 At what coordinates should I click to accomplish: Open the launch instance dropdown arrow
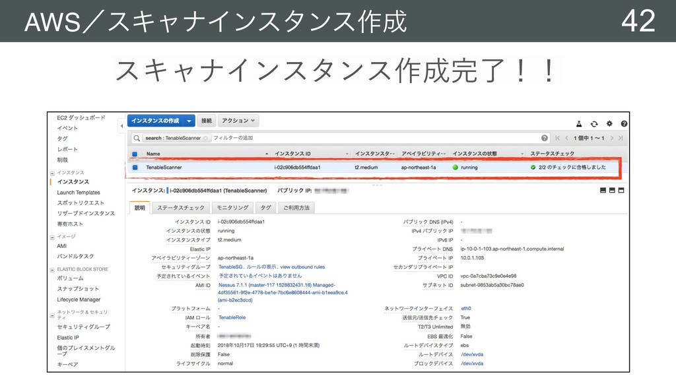189,121
